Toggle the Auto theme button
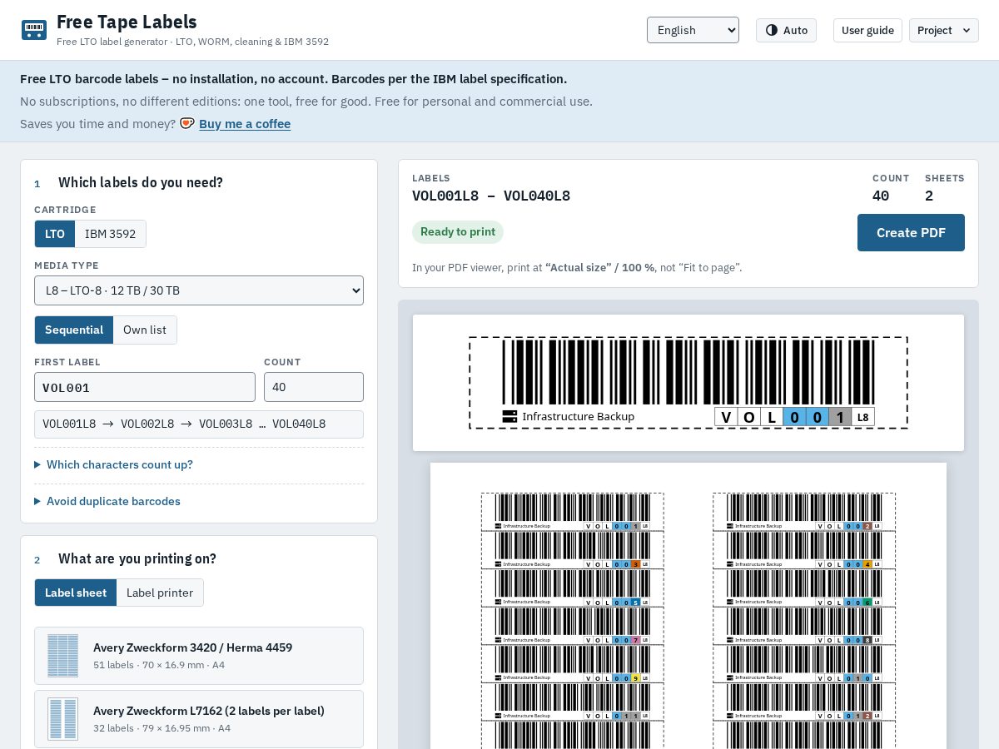The width and height of the screenshot is (999, 749). 786,30
